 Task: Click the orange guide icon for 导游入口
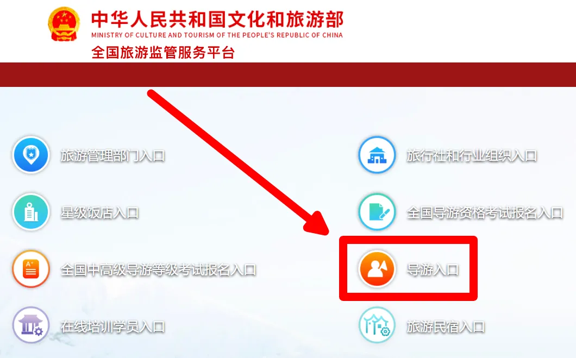(x=377, y=269)
